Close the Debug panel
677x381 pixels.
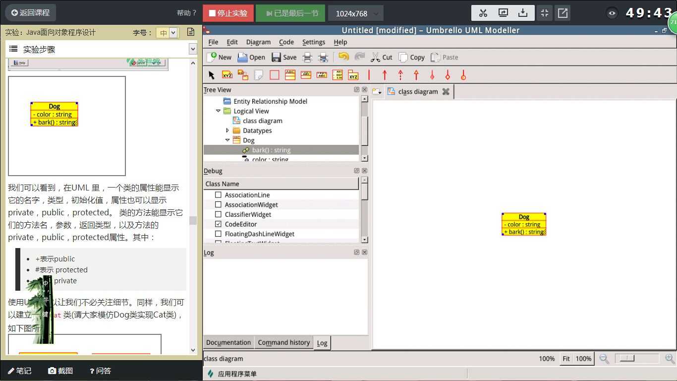coord(364,171)
